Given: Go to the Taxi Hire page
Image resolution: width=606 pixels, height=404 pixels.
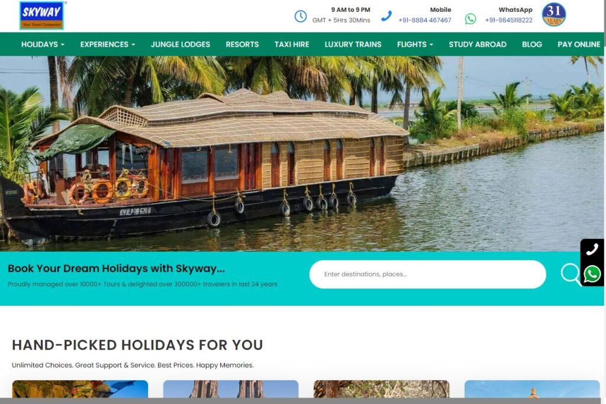Looking at the screenshot, I should click(x=292, y=44).
